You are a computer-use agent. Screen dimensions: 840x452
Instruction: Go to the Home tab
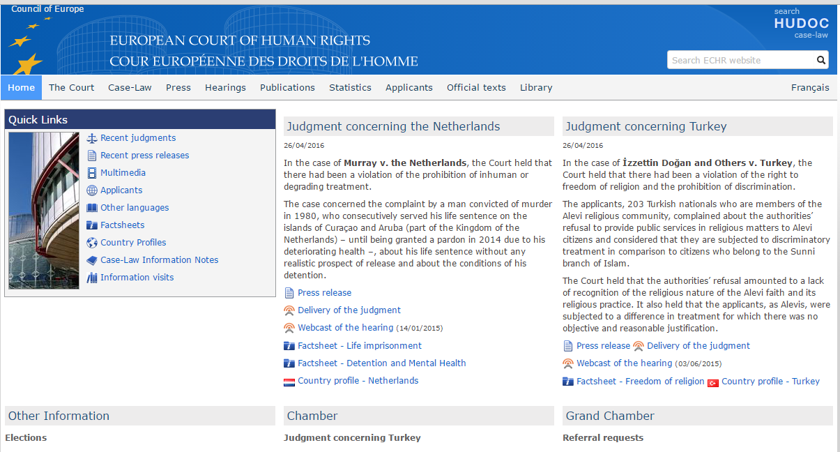coord(22,88)
